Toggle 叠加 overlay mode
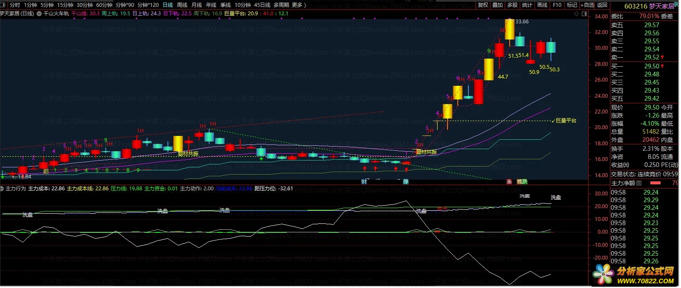 498,5
